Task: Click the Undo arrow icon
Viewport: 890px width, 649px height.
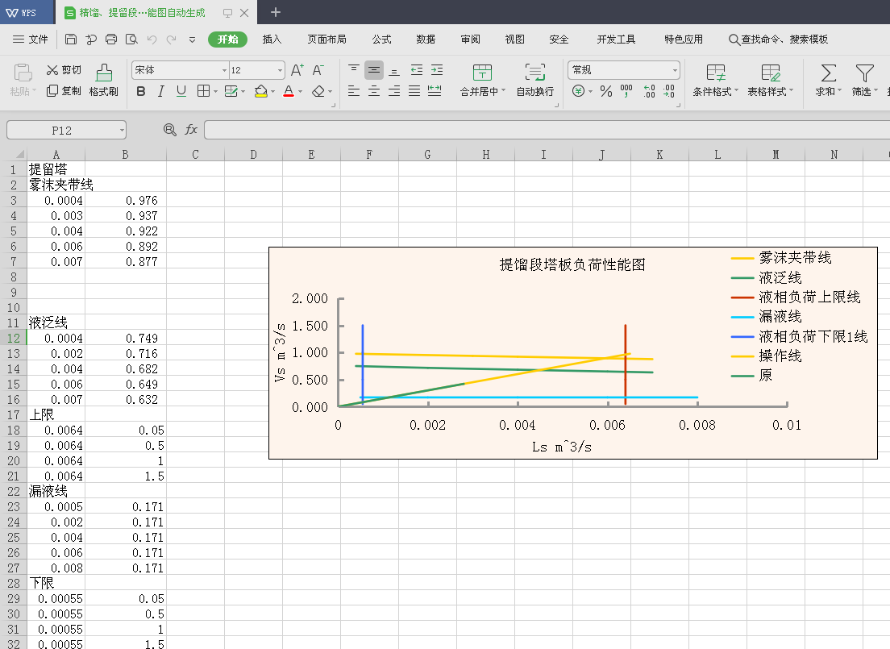Action: pos(152,40)
